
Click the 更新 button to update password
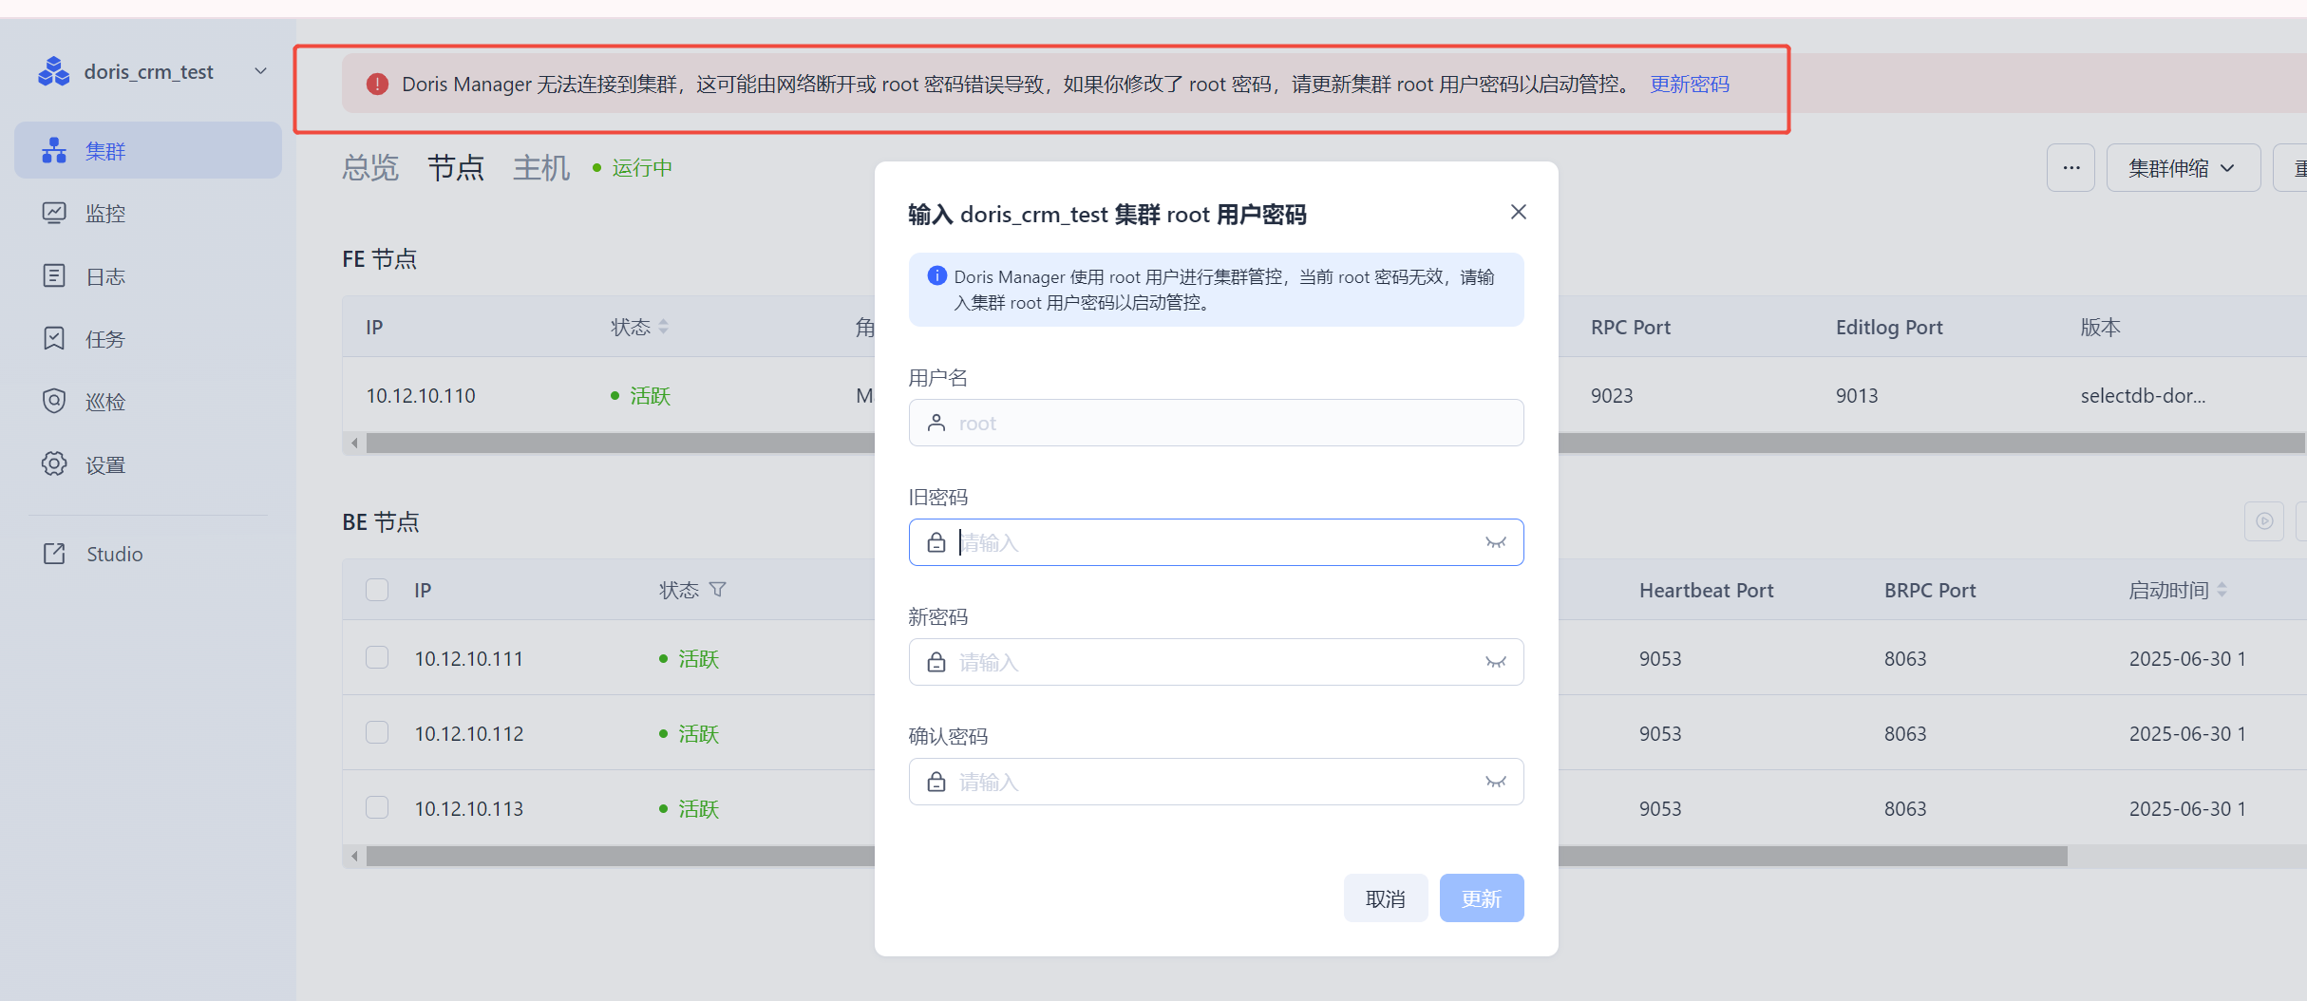click(1481, 897)
